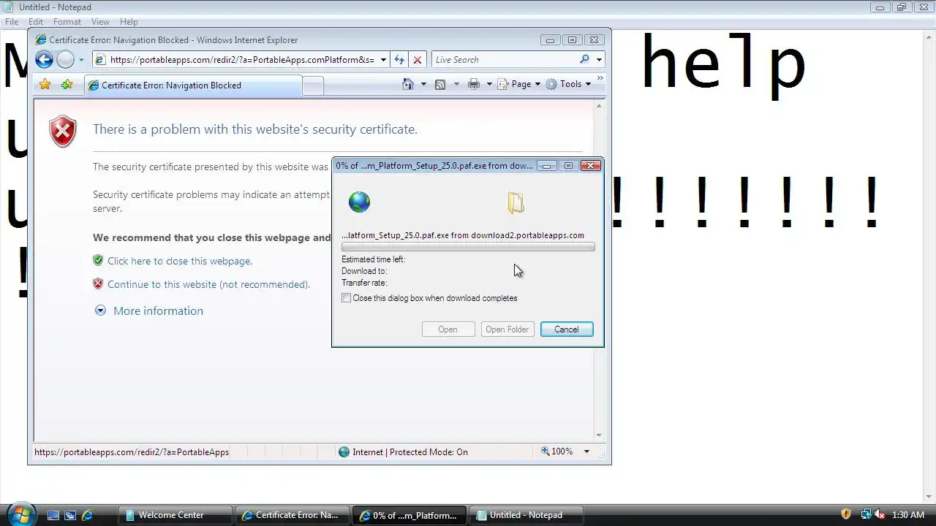Click the green shield icon beside close webpage
Viewport: 936px width, 526px height.
(98, 260)
